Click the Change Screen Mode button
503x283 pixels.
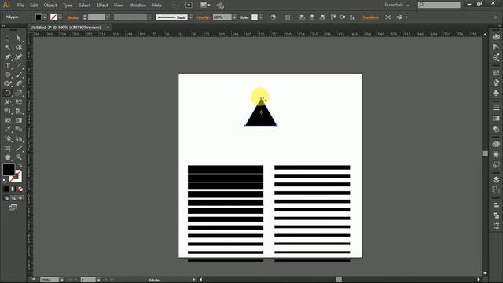coord(13,208)
